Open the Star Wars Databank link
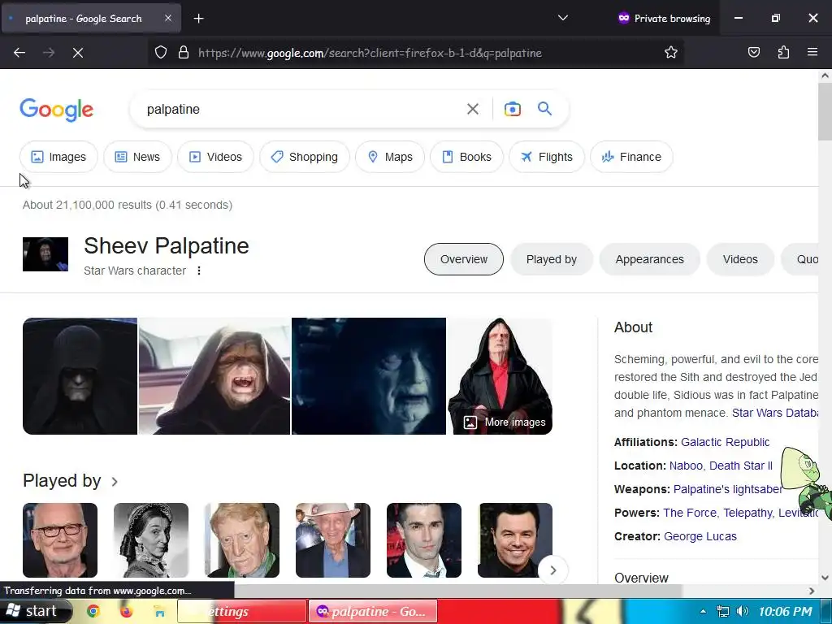The width and height of the screenshot is (832, 624). pos(774,413)
